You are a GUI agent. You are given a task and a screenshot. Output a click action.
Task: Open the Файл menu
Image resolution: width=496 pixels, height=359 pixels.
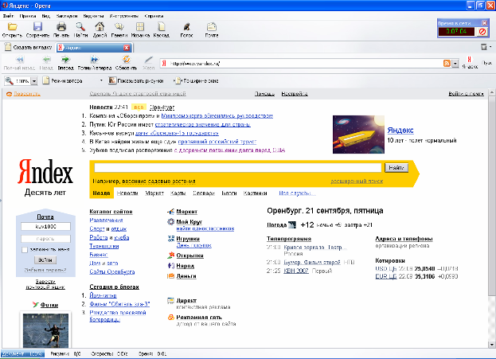(x=8, y=16)
